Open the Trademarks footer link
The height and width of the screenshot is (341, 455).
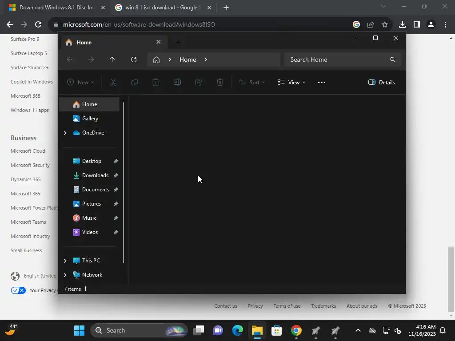tap(323, 306)
